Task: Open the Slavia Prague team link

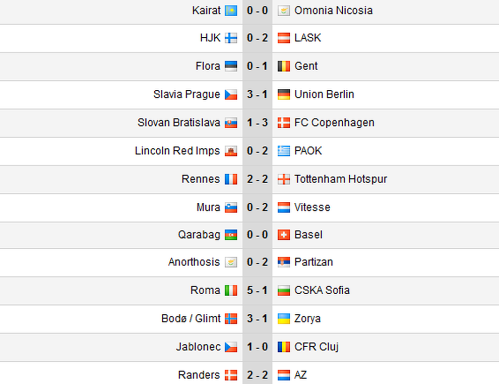Action: (x=186, y=94)
